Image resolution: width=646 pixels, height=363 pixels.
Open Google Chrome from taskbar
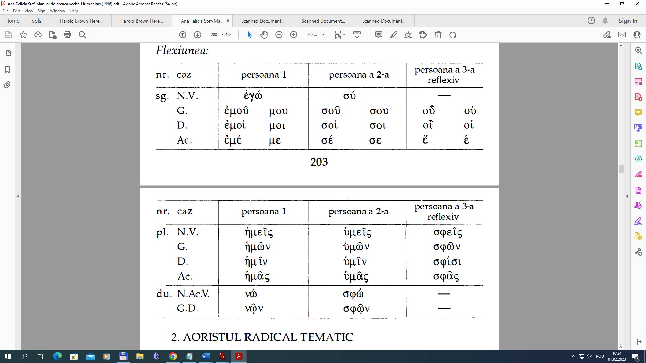[x=173, y=356]
